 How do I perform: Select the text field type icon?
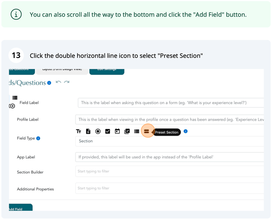78,131
